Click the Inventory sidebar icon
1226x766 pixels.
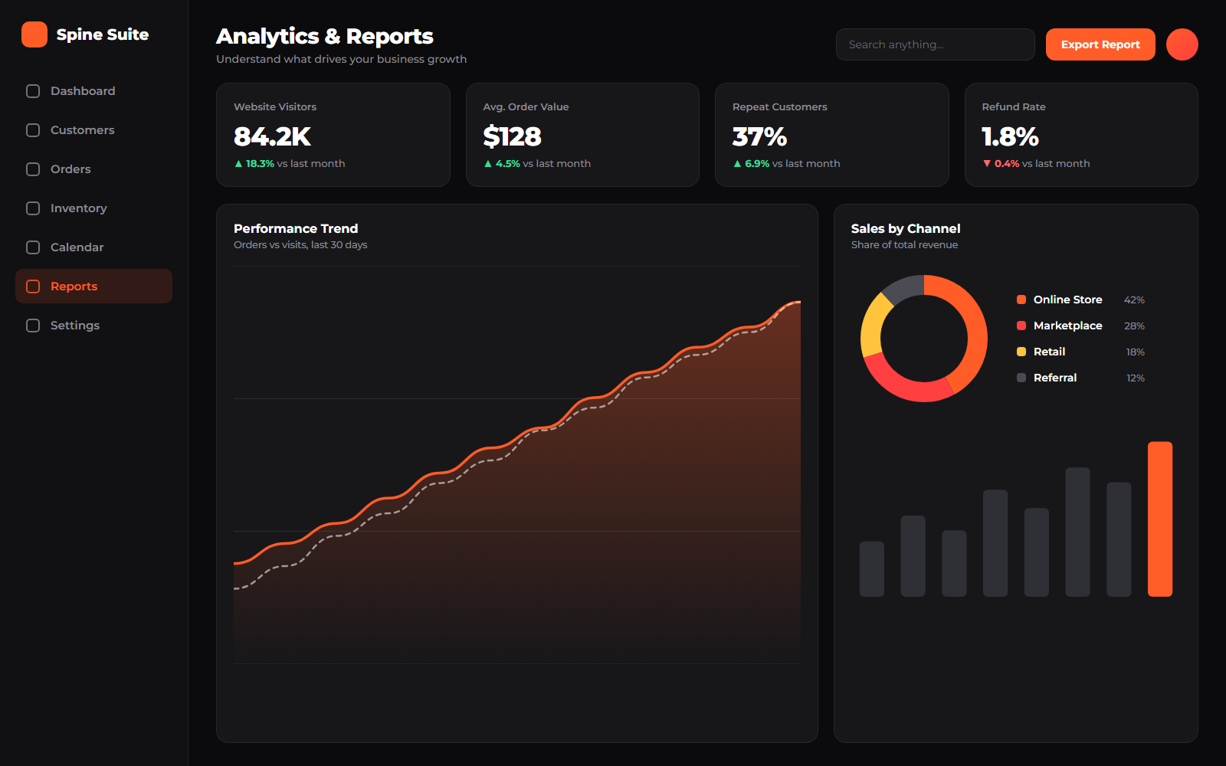pyautogui.click(x=33, y=208)
